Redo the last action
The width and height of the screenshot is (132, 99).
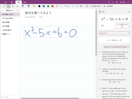pyautogui.click(x=113, y=2)
